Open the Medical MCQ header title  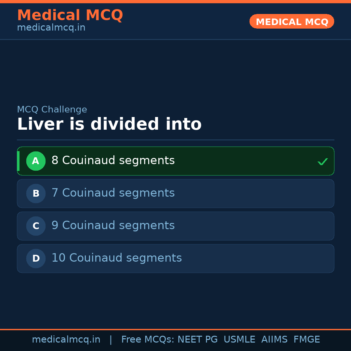pos(70,15)
